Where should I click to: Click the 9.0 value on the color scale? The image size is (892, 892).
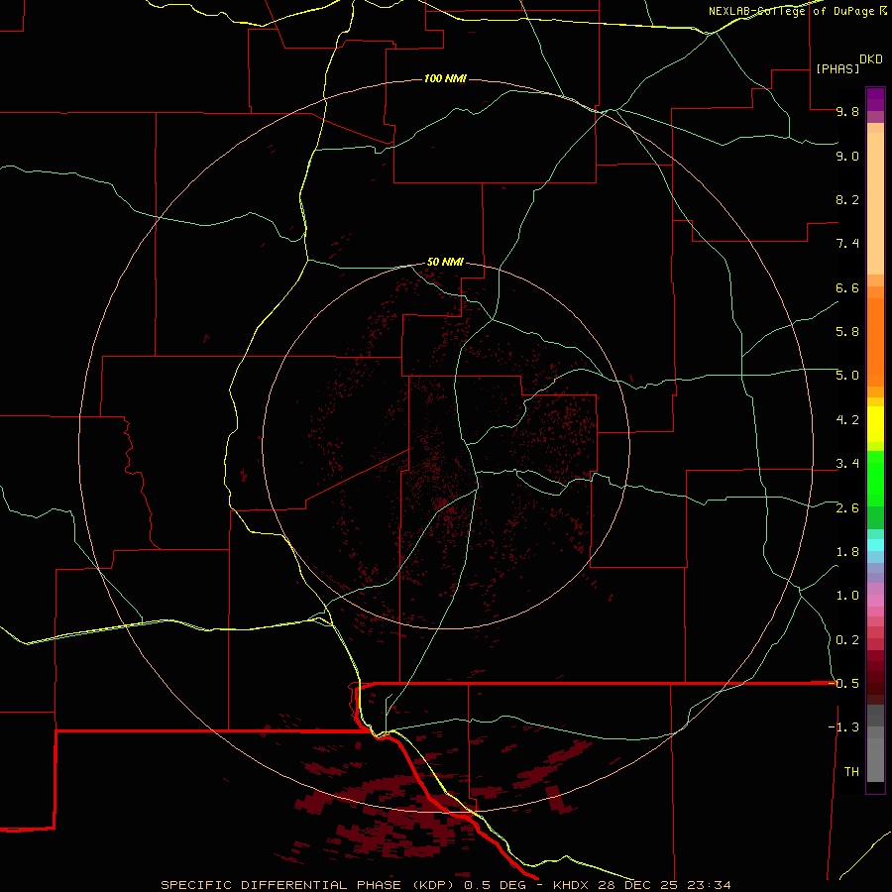click(847, 156)
